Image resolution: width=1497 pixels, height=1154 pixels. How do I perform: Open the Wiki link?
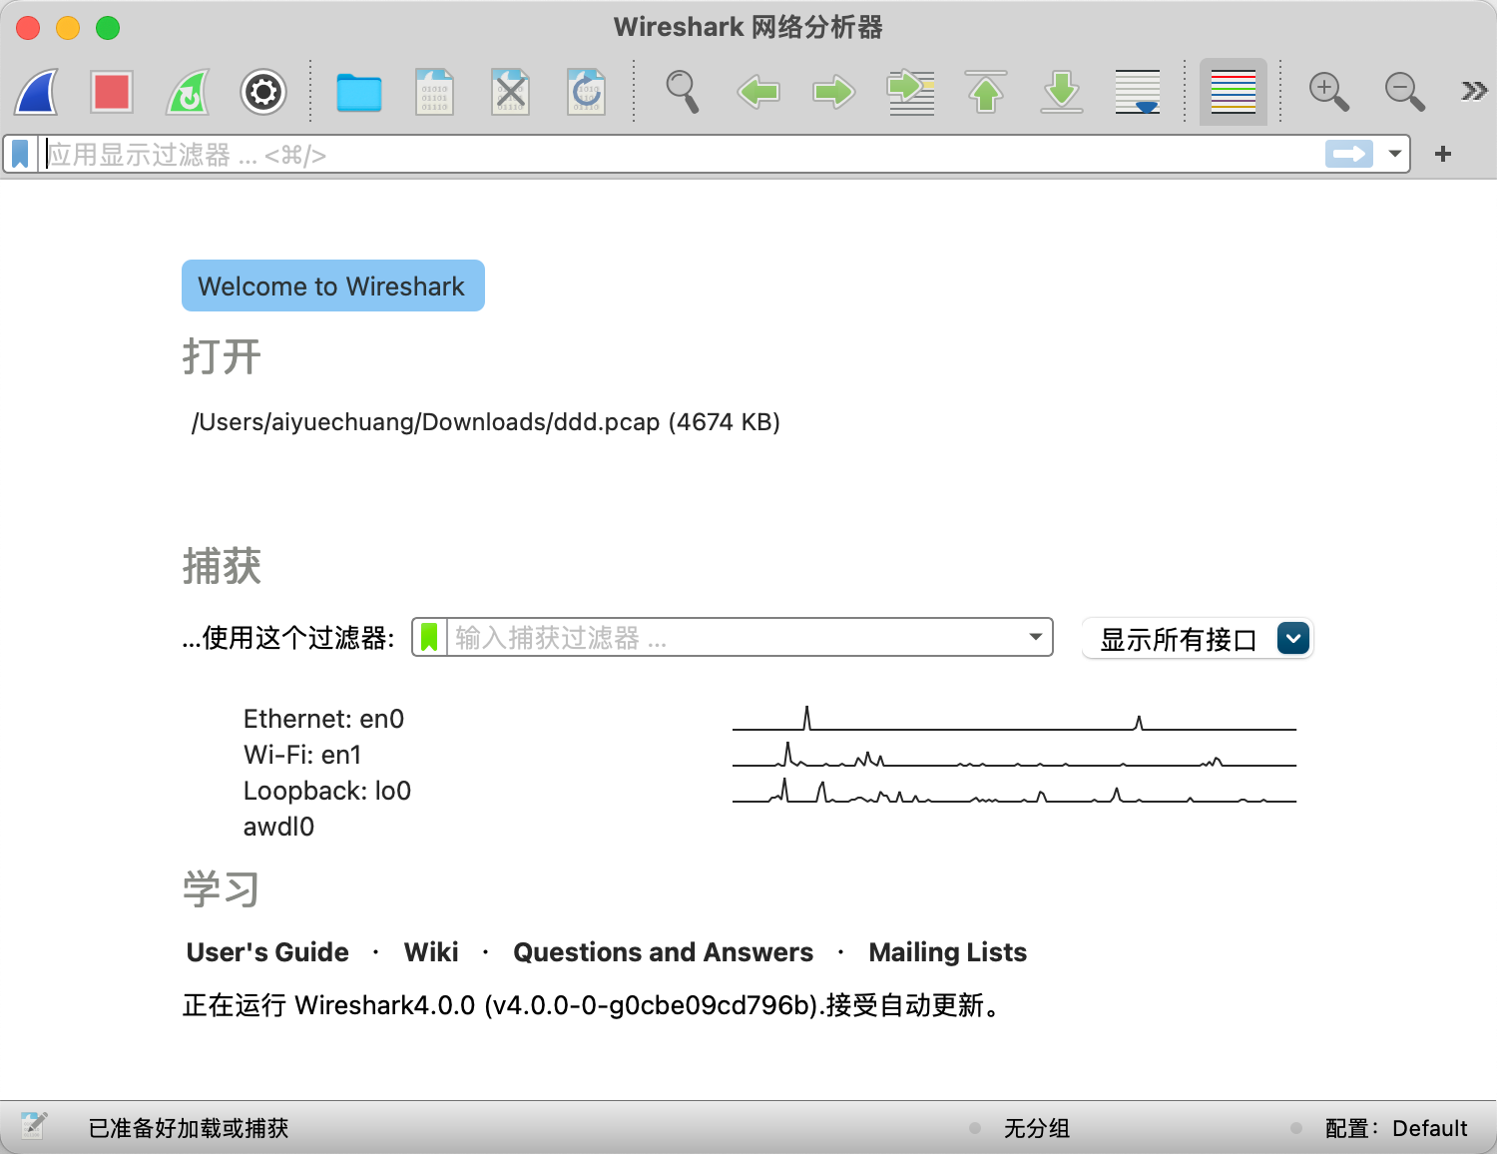tap(431, 952)
